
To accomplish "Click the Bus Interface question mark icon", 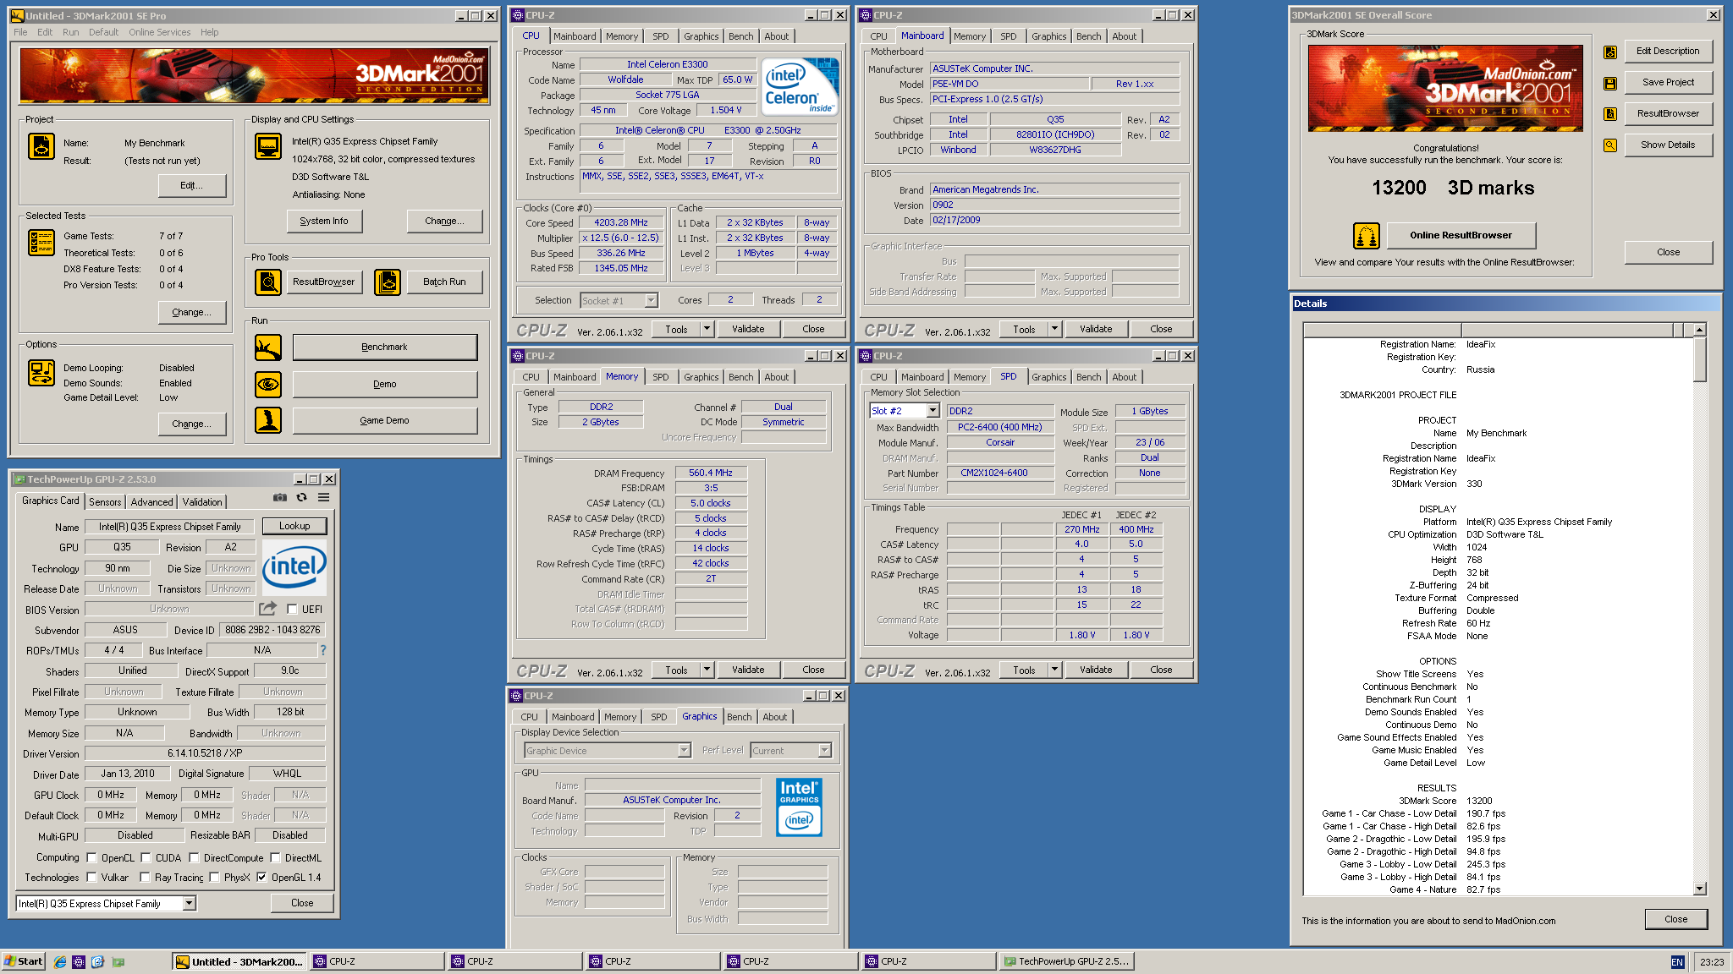I will click(x=322, y=650).
